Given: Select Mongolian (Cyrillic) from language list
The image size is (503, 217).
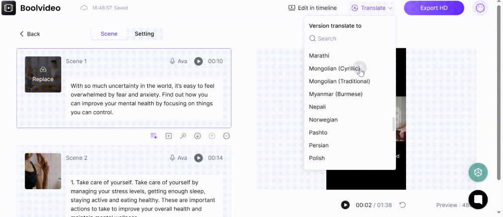Looking at the screenshot, I should pos(334,69).
